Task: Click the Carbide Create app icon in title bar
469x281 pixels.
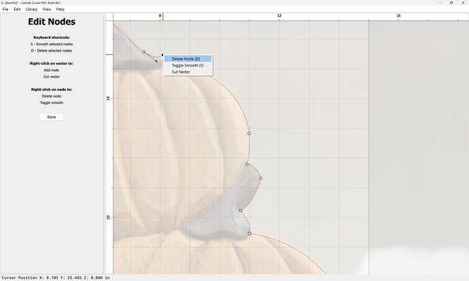Action: click(x=3, y=3)
